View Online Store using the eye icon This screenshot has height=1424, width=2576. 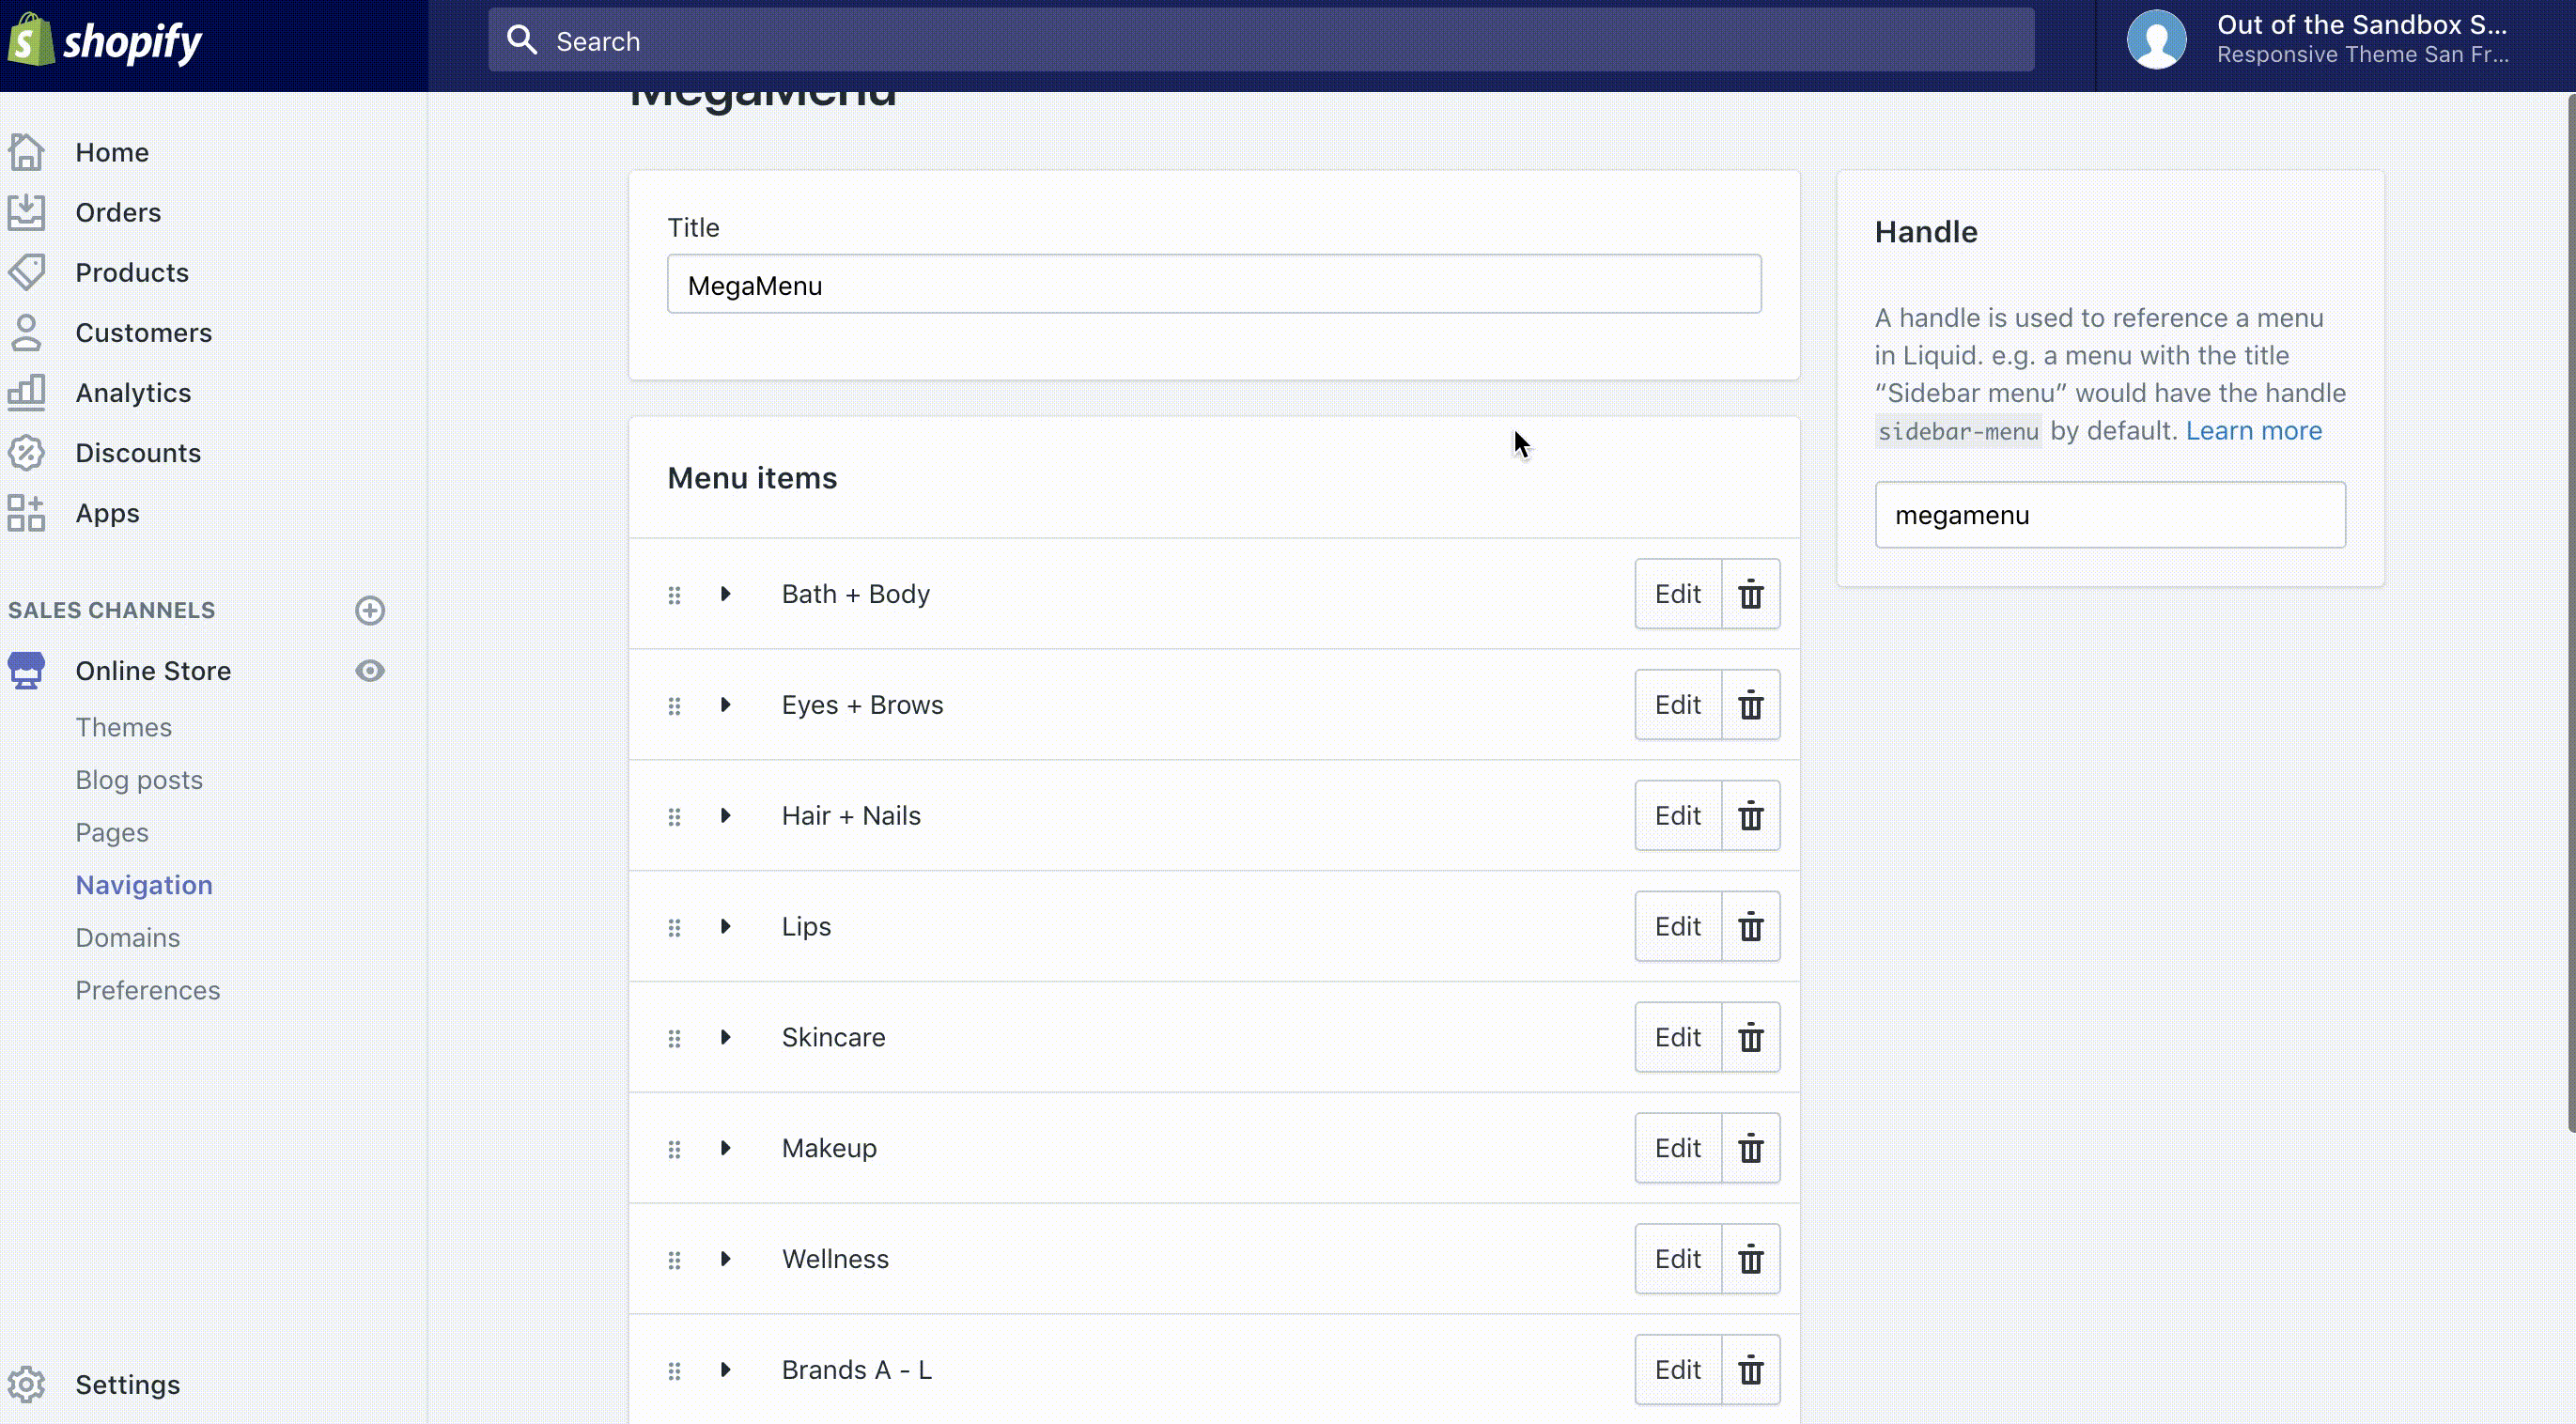(x=370, y=671)
